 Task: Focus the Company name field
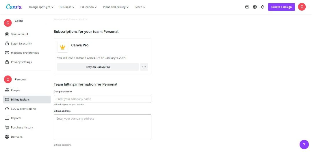click(103, 99)
